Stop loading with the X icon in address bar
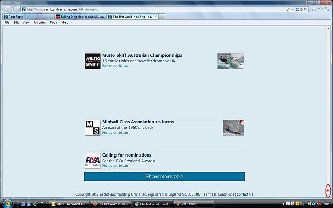Screen dimensions: 333x208 [305, 9]
